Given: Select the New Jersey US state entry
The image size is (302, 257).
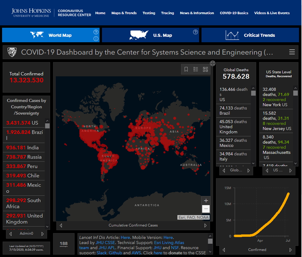Looking at the screenshot, I should pos(276,121).
